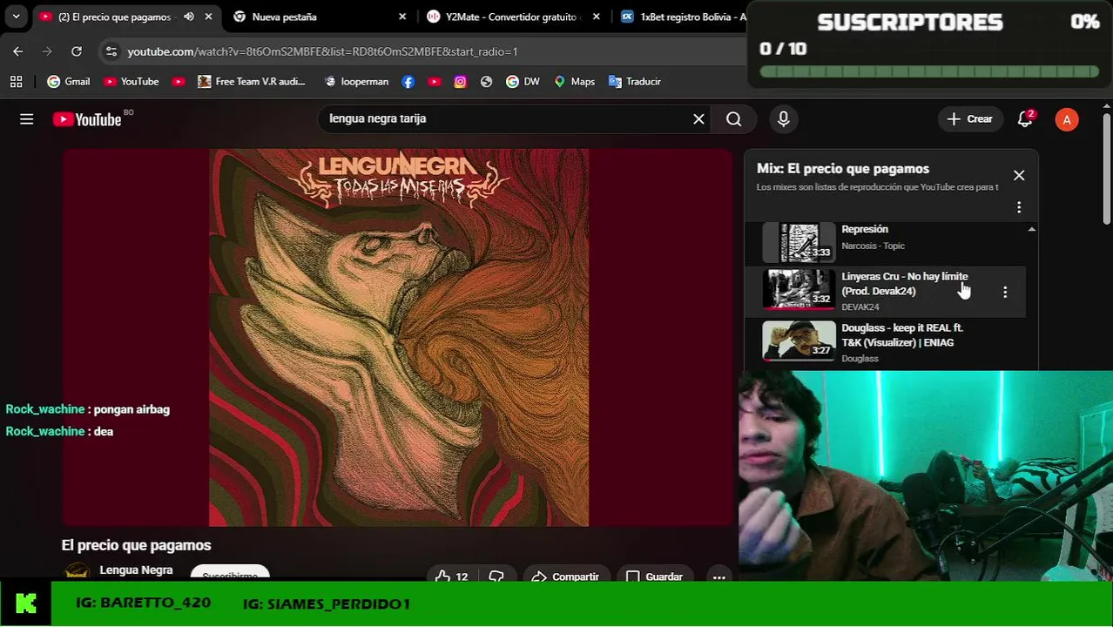Open the Traducir bookmark
Screen dimensions: 1113x627
pyautogui.click(x=635, y=81)
